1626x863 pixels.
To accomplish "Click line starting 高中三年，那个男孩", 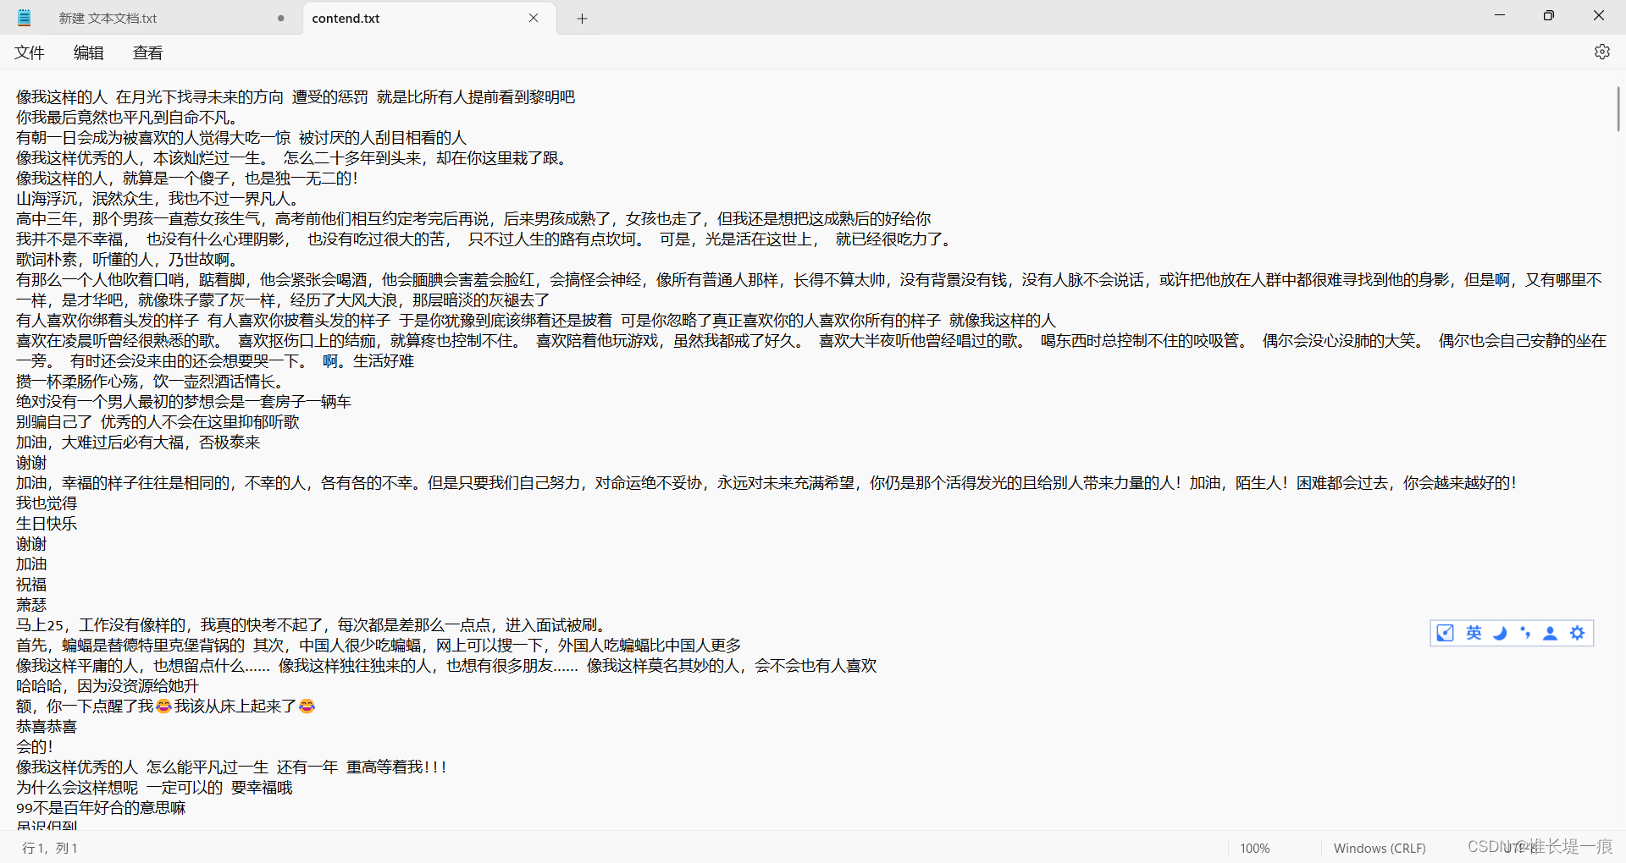I will tap(473, 219).
